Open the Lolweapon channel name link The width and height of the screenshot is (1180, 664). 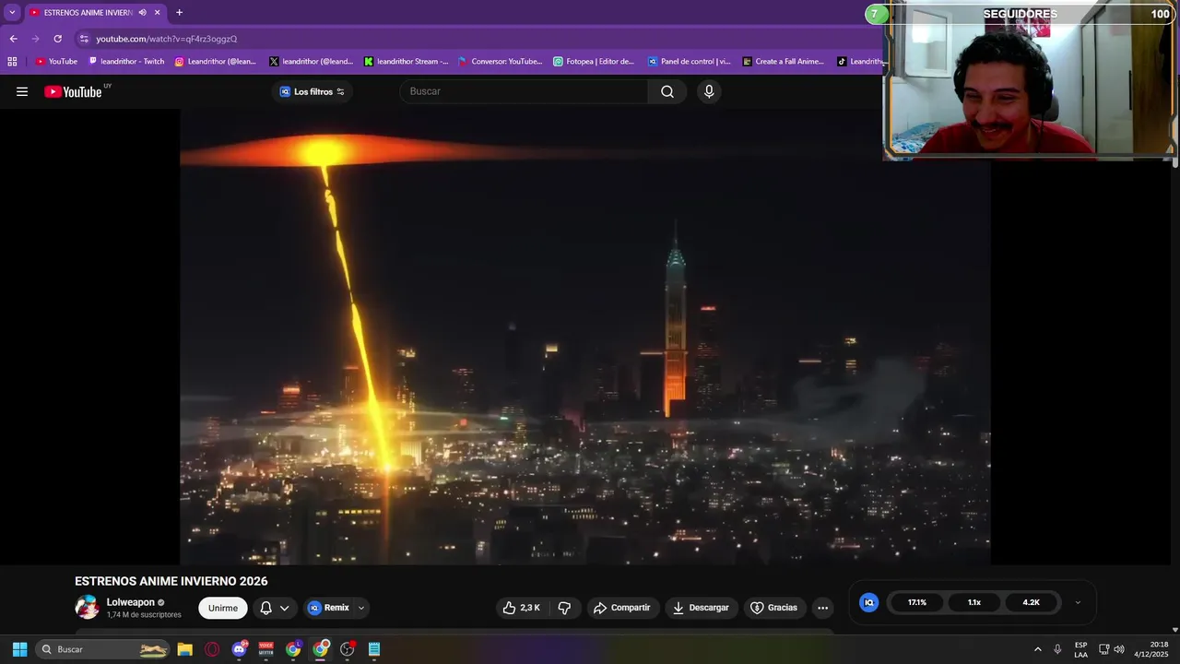(130, 602)
